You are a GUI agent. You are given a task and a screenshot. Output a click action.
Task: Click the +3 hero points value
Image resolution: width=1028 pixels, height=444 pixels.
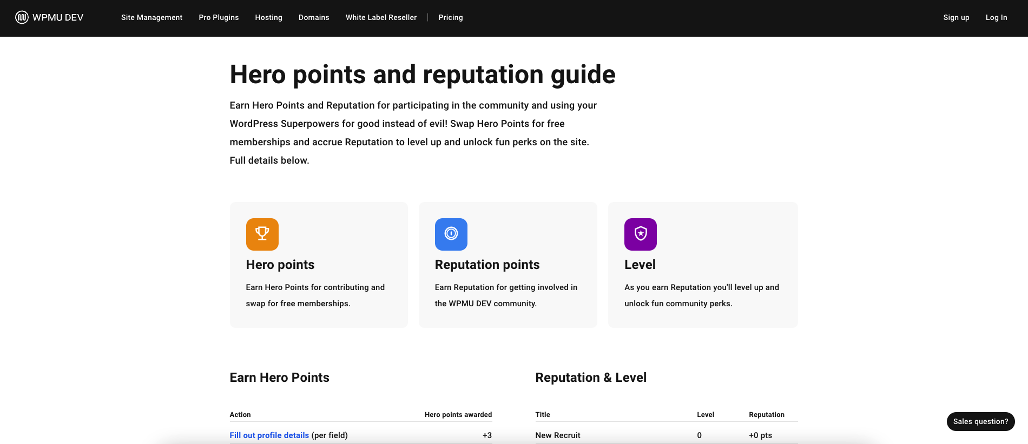(x=487, y=435)
